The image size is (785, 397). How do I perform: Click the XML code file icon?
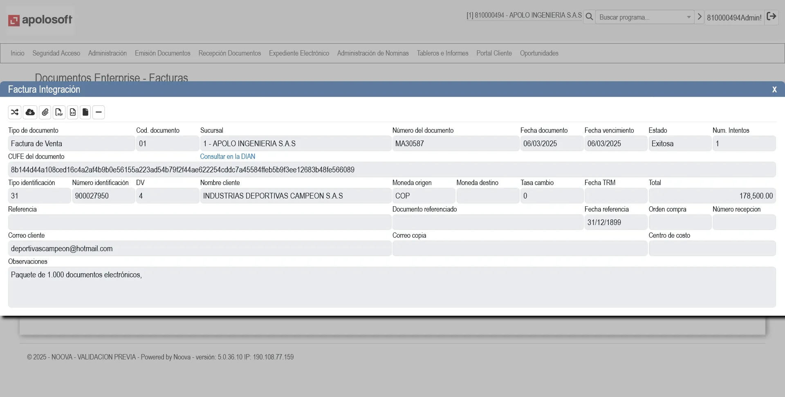pos(73,112)
